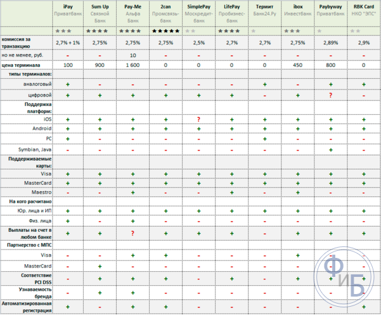The image size is (381, 315).
Task: Click the row label комиссия за транзакцию
Action: coord(16,43)
